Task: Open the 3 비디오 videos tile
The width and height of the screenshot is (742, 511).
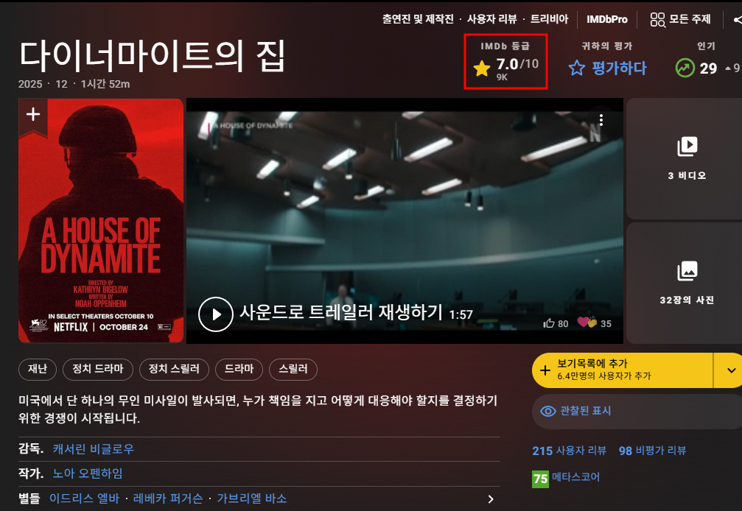Action: pos(686,158)
